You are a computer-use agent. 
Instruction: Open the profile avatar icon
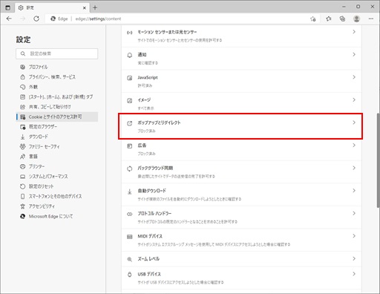[356, 19]
